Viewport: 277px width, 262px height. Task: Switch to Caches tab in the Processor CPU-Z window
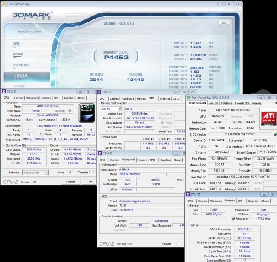[x=19, y=98]
